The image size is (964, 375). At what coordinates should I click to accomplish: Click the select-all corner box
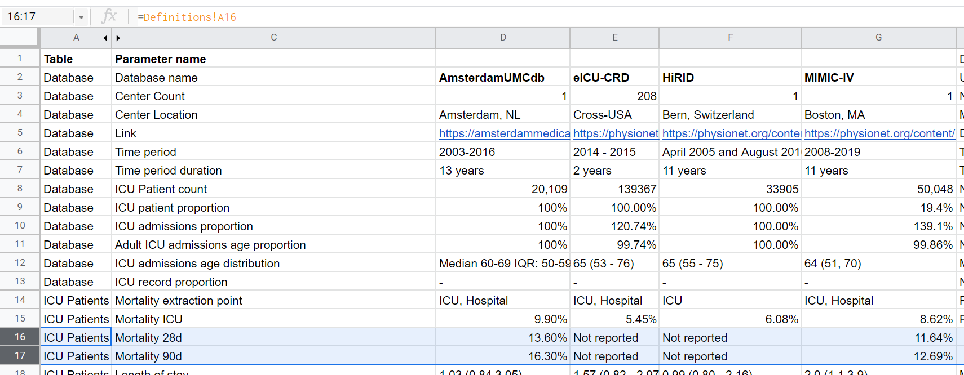19,38
